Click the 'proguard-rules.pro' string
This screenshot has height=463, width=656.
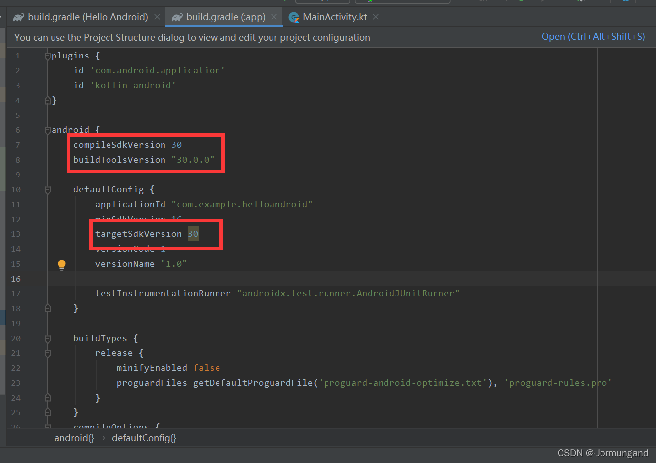558,383
